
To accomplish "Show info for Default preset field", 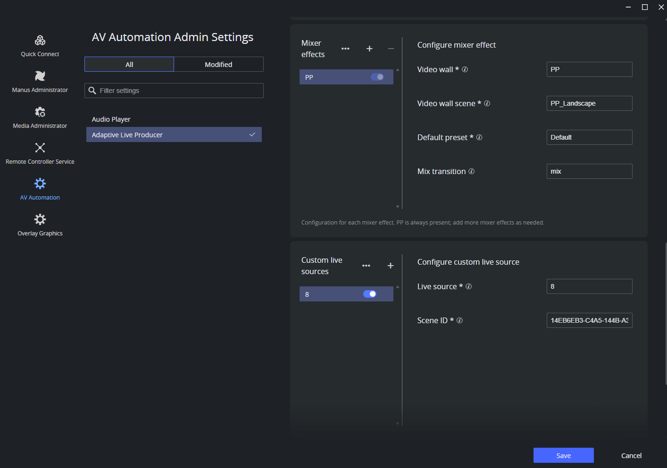I will (x=479, y=137).
